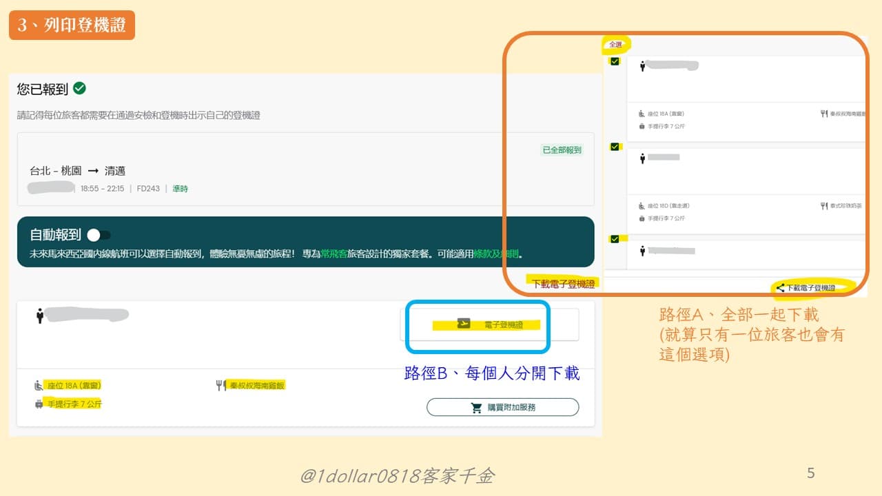Click the route text 台北 - 桃園 → 清邁
882x496 pixels.
[77, 171]
